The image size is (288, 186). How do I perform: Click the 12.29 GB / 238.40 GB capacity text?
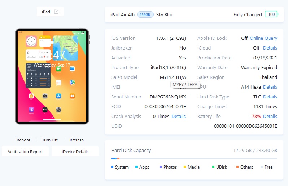tap(255, 150)
